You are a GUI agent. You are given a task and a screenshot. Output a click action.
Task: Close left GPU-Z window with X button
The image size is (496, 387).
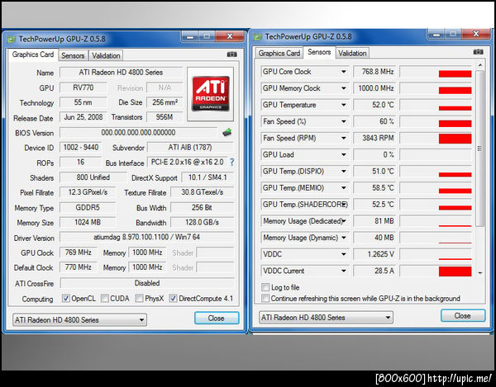coord(230,36)
